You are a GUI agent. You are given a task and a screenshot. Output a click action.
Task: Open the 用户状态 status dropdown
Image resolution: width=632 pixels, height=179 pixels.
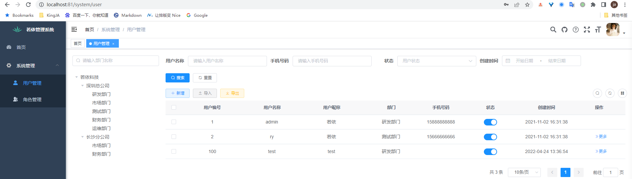point(436,61)
